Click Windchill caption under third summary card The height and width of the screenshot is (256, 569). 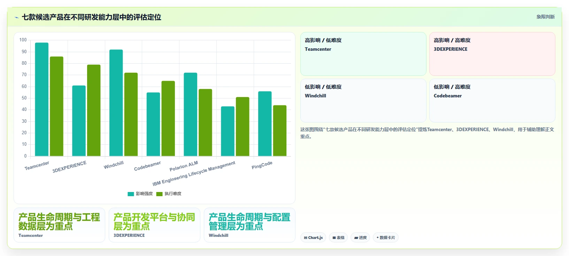[218, 235]
